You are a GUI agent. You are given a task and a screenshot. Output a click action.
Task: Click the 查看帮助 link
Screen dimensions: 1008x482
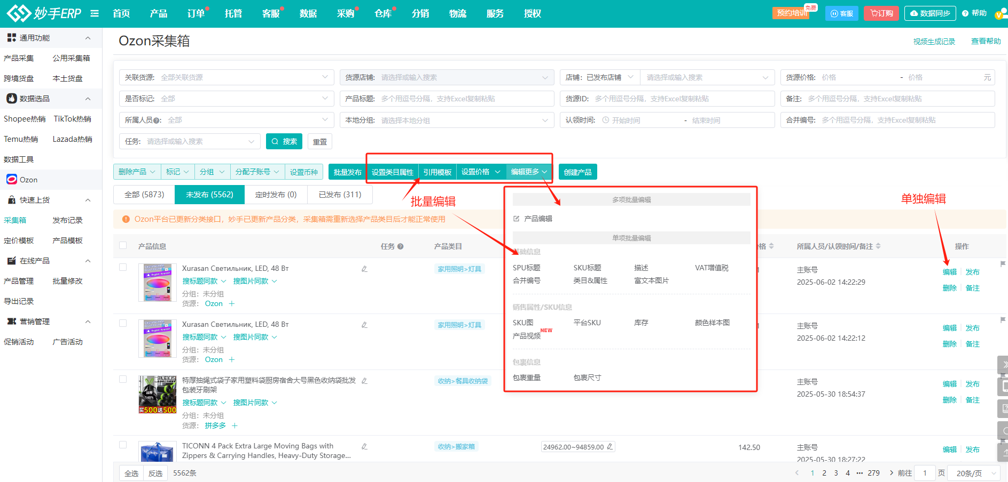coord(986,41)
